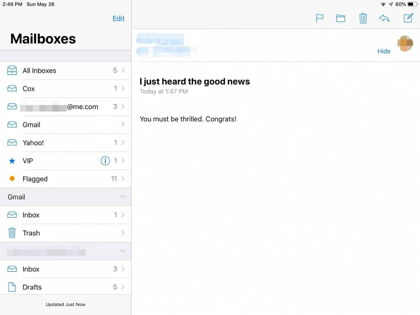Tap Edit in Mailboxes header
Image resolution: width=420 pixels, height=315 pixels.
[x=118, y=18]
